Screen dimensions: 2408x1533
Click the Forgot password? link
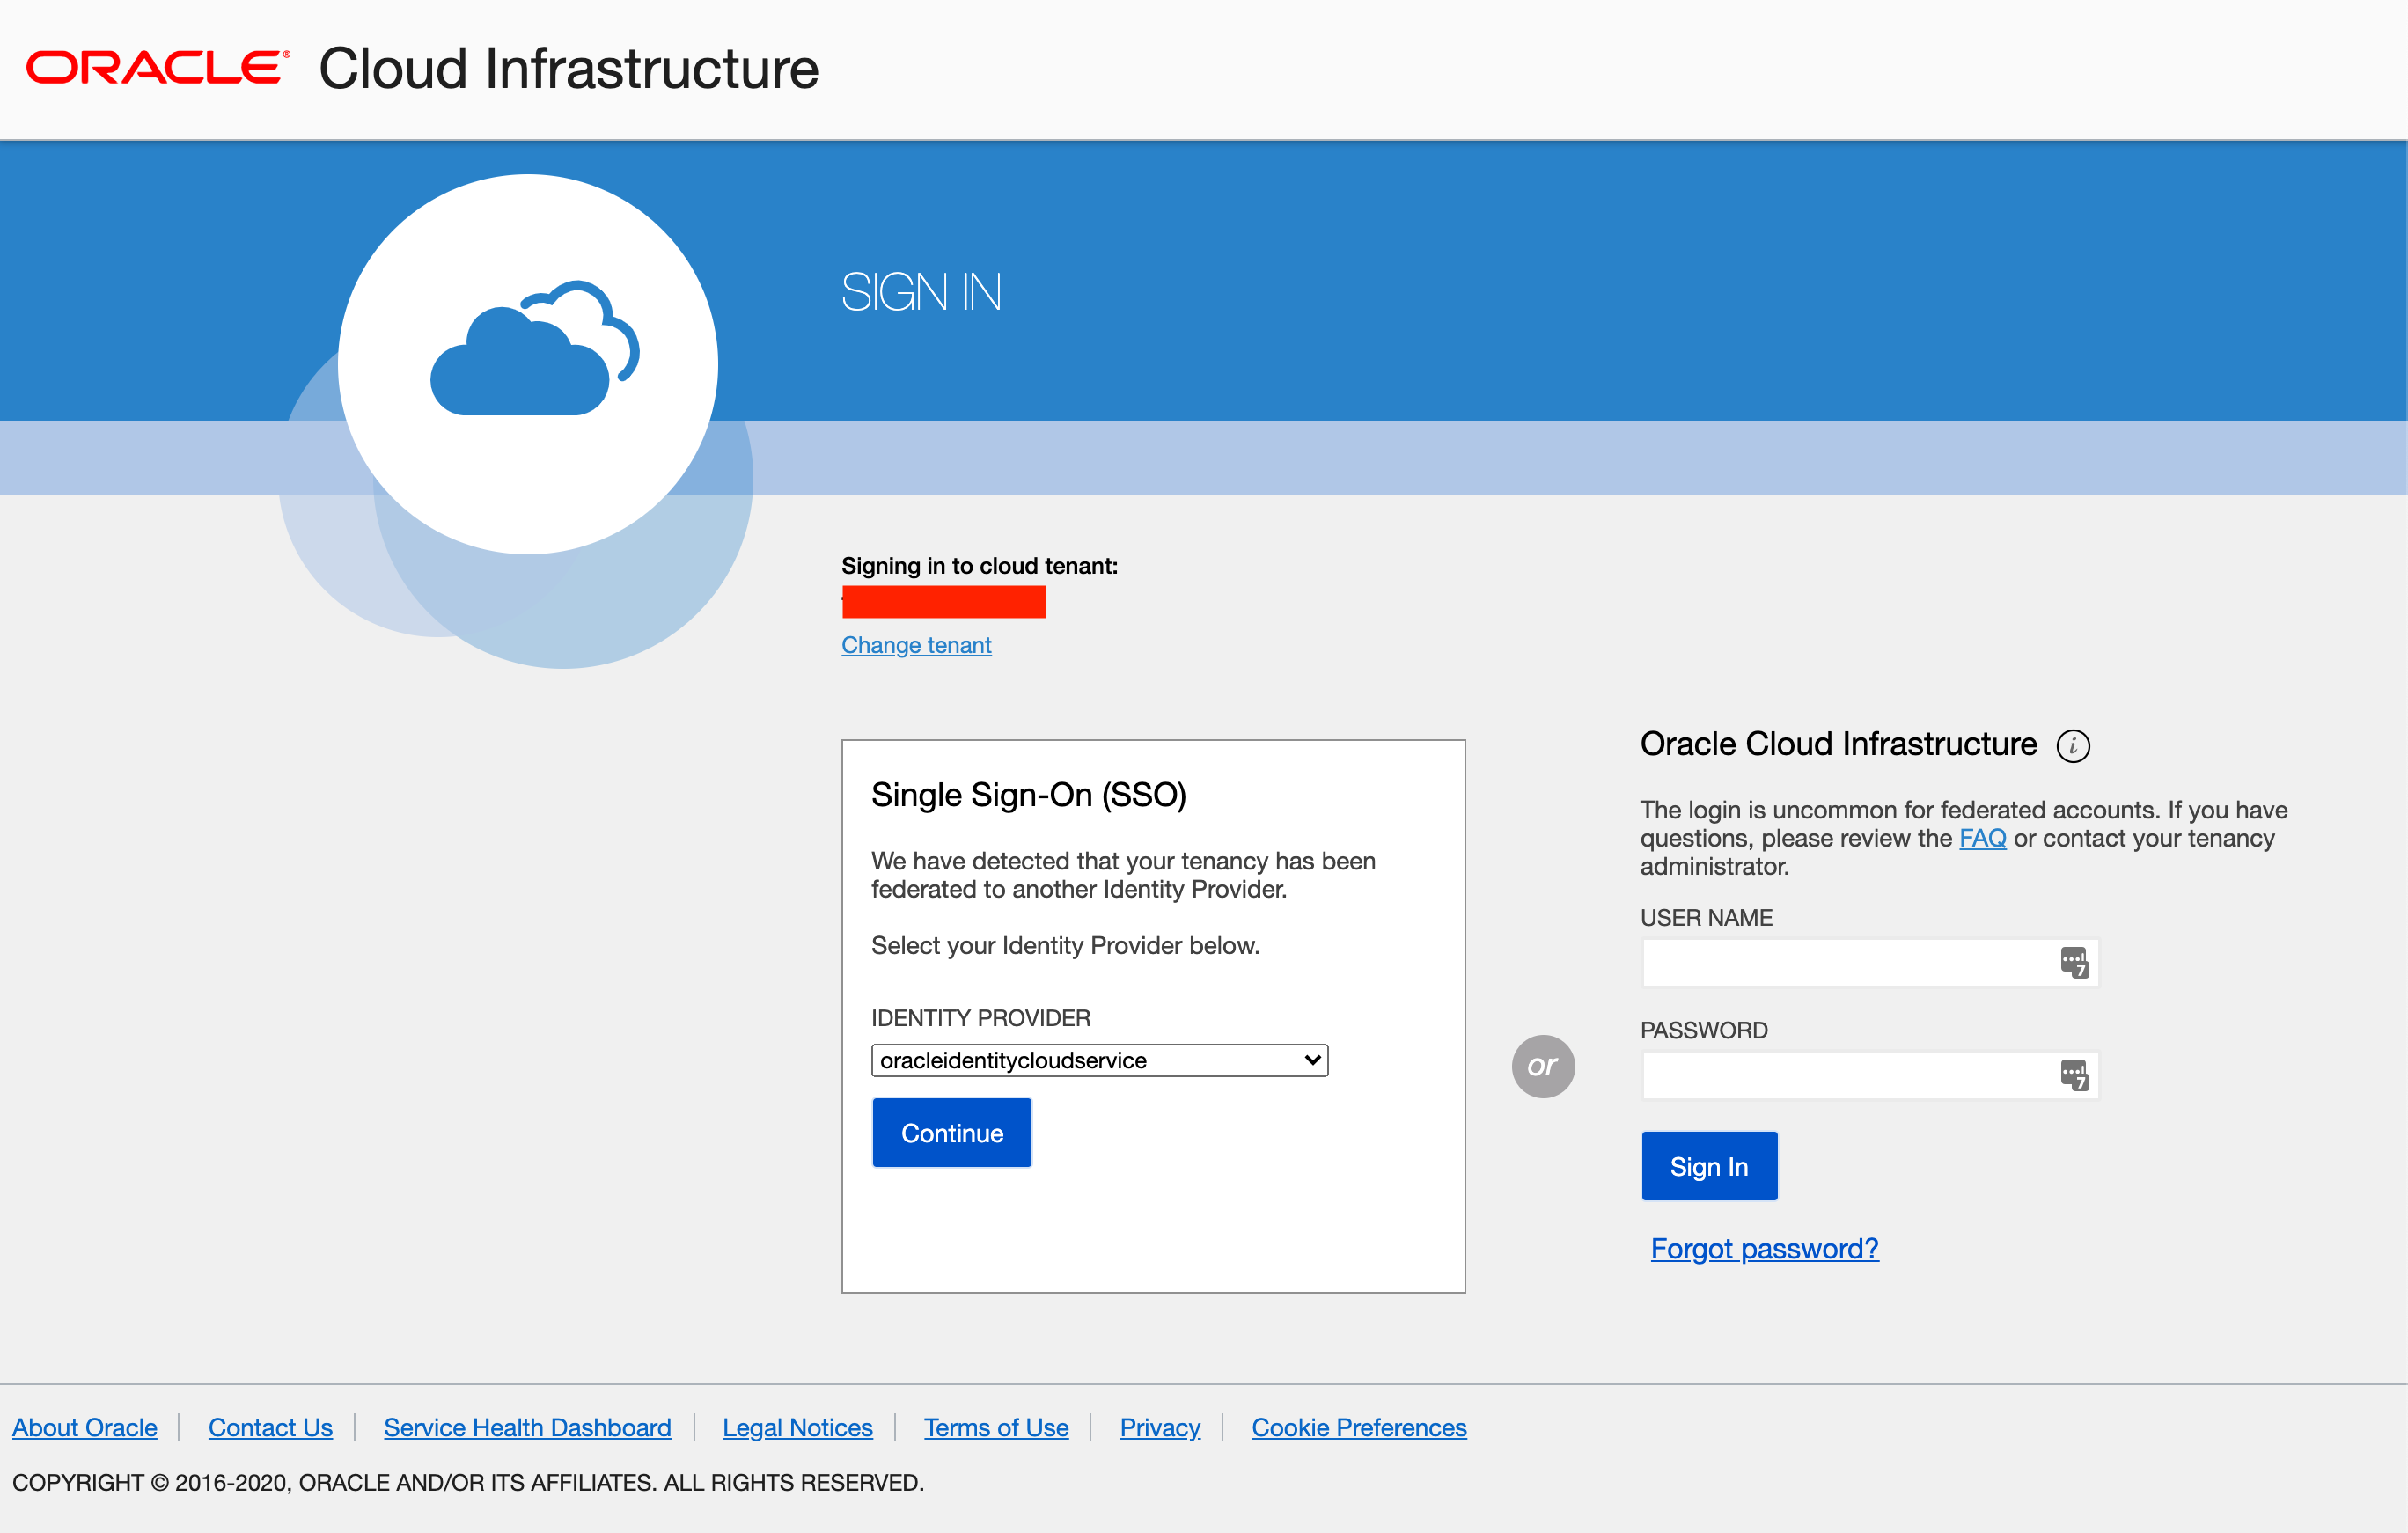(1764, 1248)
